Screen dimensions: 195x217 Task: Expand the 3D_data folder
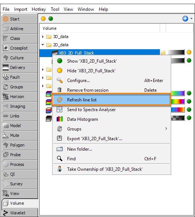pyautogui.click(x=43, y=37)
